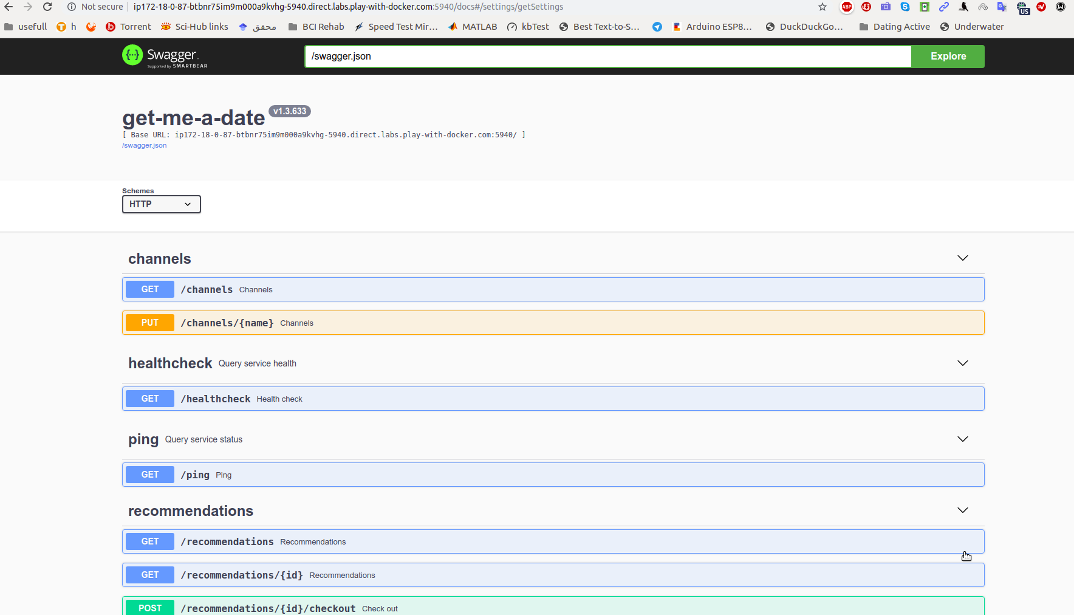Open the Sci-Hub links bookmark
This screenshot has width=1074, height=615.
click(194, 27)
